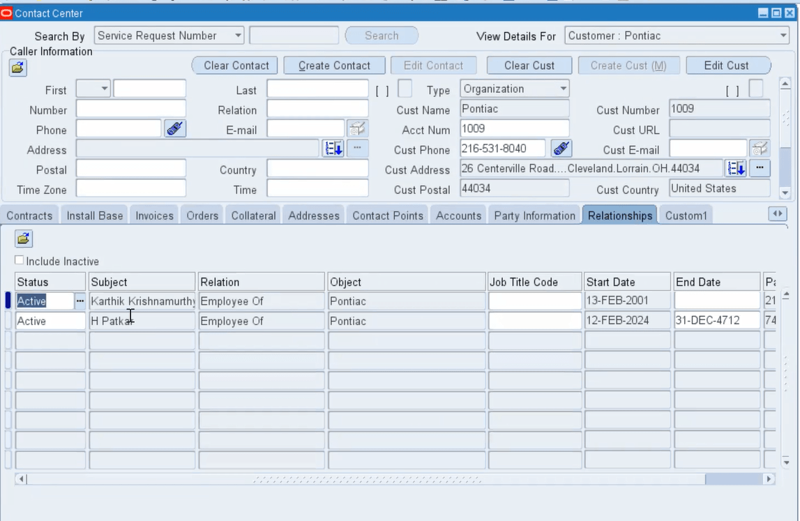Click the contact Postal field
800x521 pixels.
131,168
